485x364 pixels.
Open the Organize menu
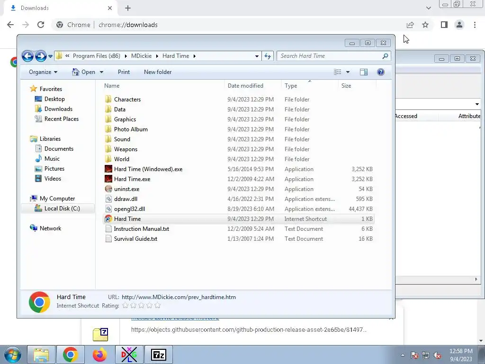pos(43,72)
